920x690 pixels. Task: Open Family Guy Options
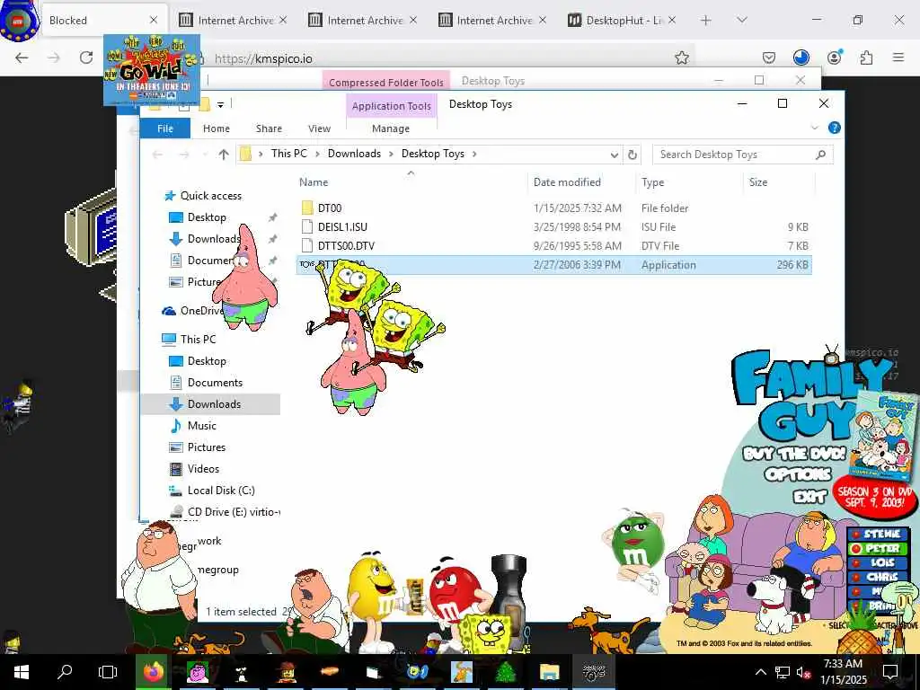tap(798, 473)
